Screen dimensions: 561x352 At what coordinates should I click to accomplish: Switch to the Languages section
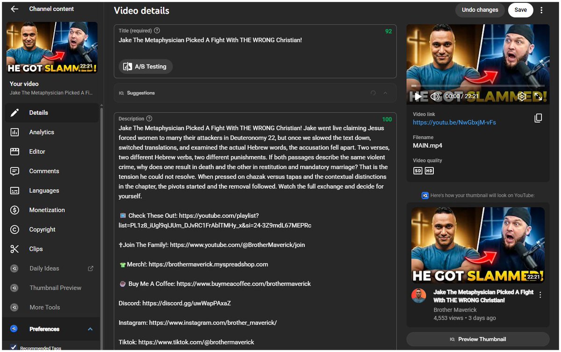click(x=44, y=190)
